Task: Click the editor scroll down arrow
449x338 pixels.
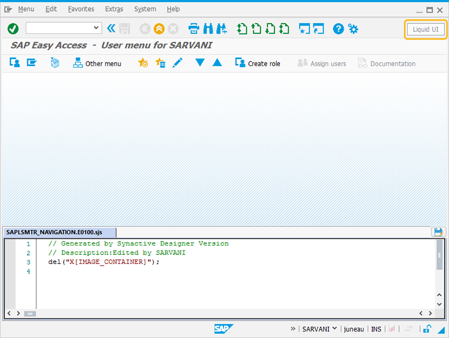Action: point(439,304)
